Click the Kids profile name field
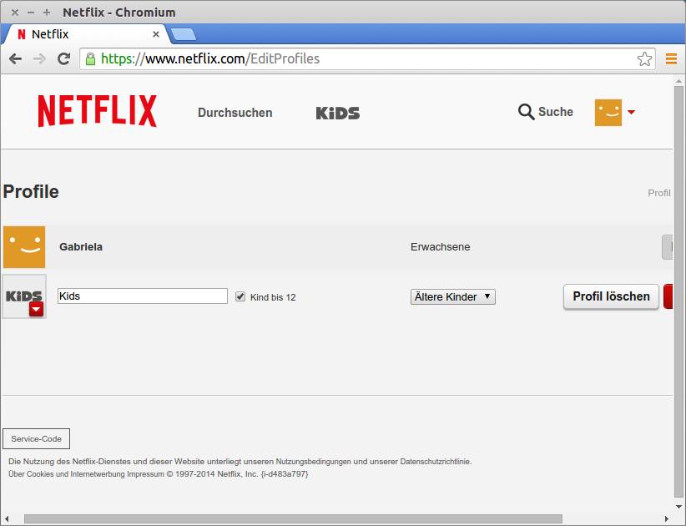The image size is (686, 526). point(143,296)
